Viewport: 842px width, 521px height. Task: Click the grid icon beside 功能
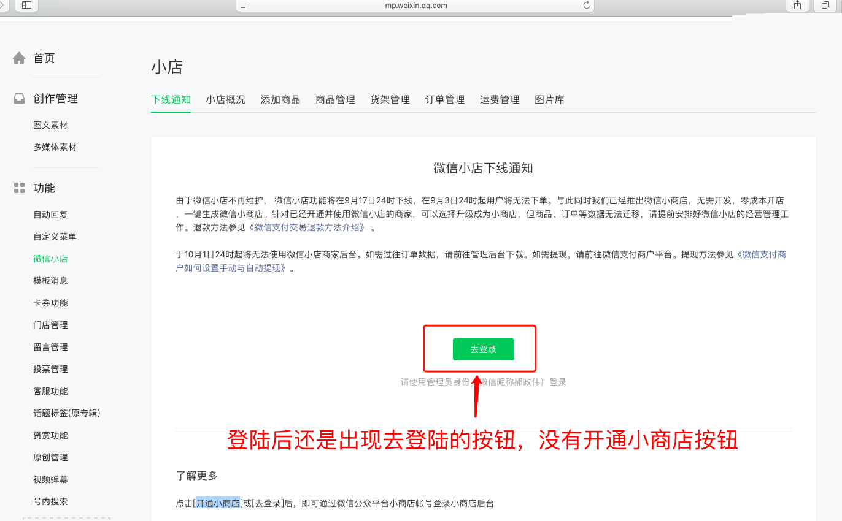click(20, 188)
